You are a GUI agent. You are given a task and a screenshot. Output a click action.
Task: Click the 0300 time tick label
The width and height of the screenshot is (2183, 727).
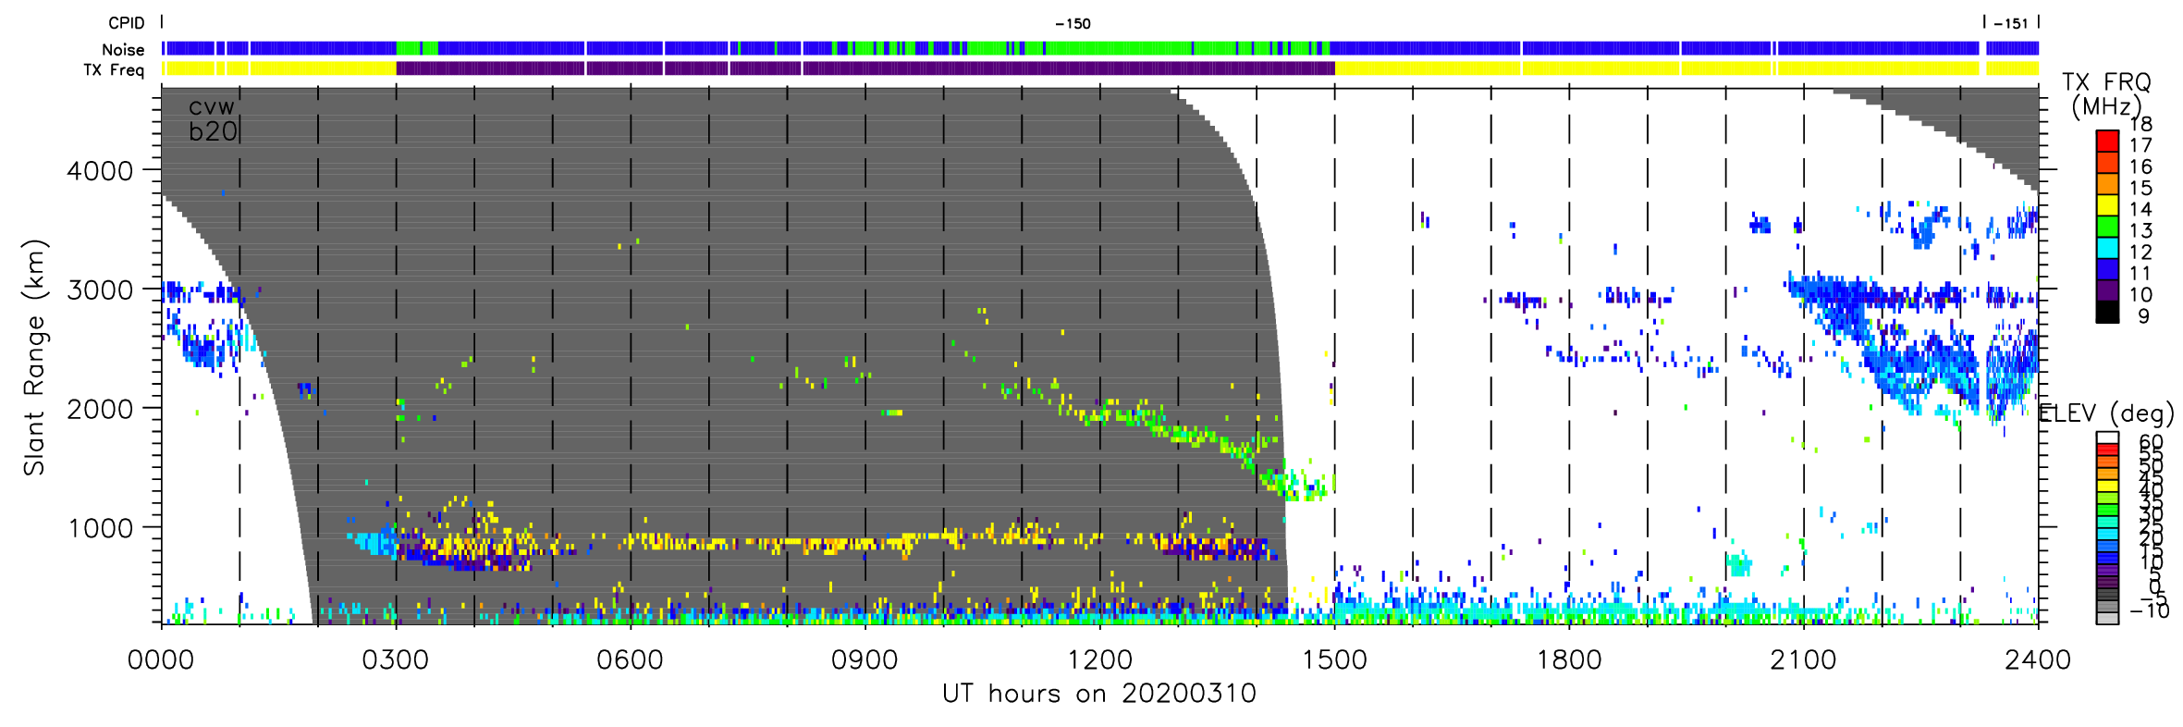click(396, 660)
